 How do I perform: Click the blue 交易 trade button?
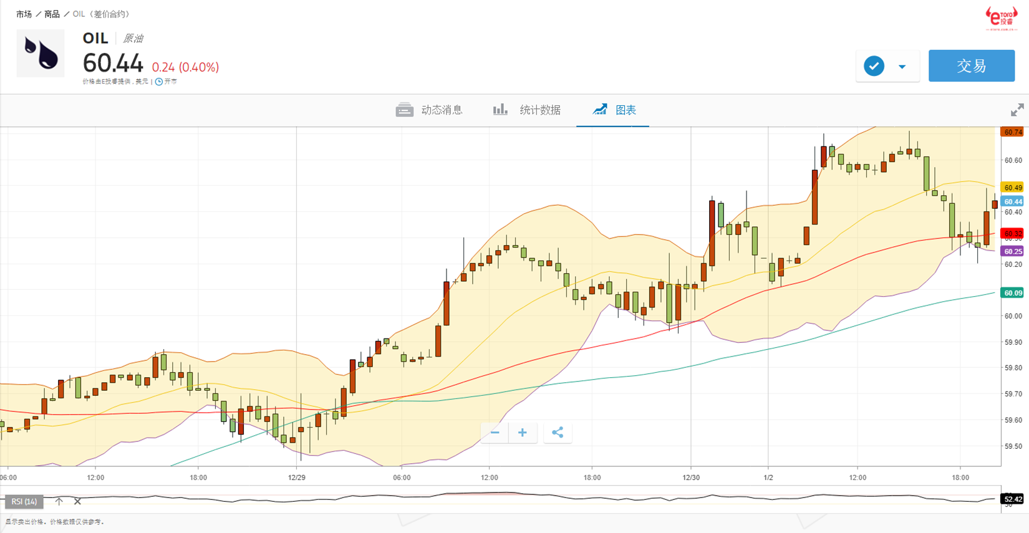pyautogui.click(x=971, y=66)
